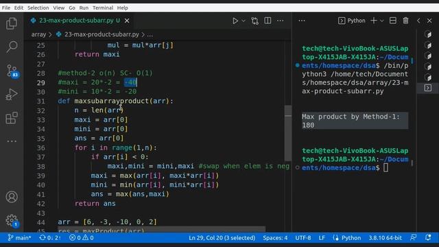Image resolution: width=439 pixels, height=247 pixels.
Task: Open Run and Debug view
Action: click(x=12, y=95)
